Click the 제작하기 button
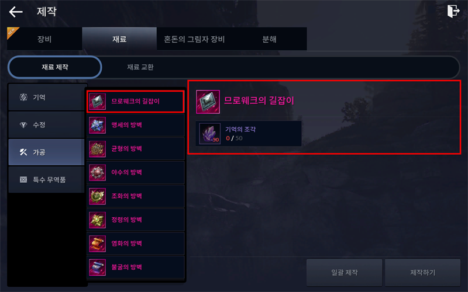The height and width of the screenshot is (292, 468). pyautogui.click(x=422, y=272)
